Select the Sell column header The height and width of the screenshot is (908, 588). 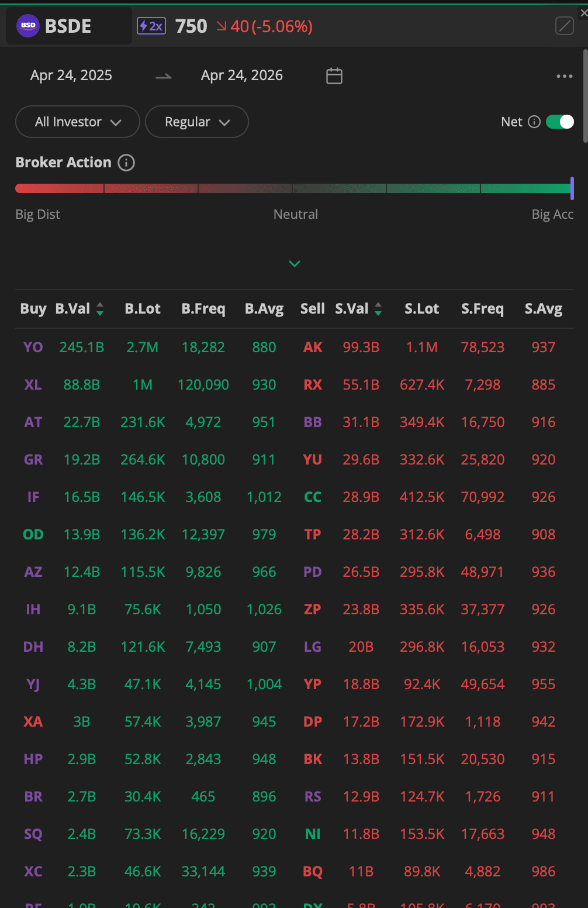312,309
